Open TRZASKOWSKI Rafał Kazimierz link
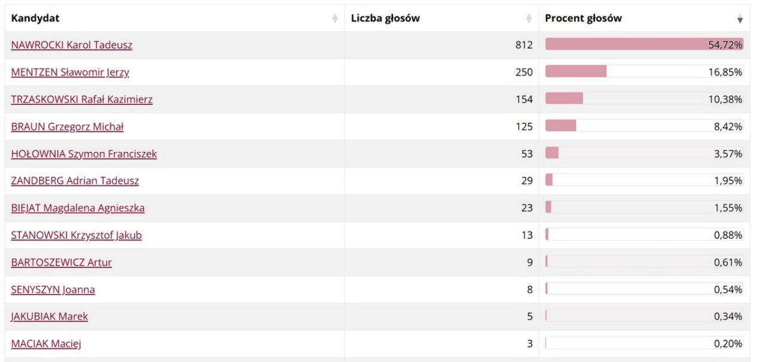The height and width of the screenshot is (362, 767). (x=81, y=99)
